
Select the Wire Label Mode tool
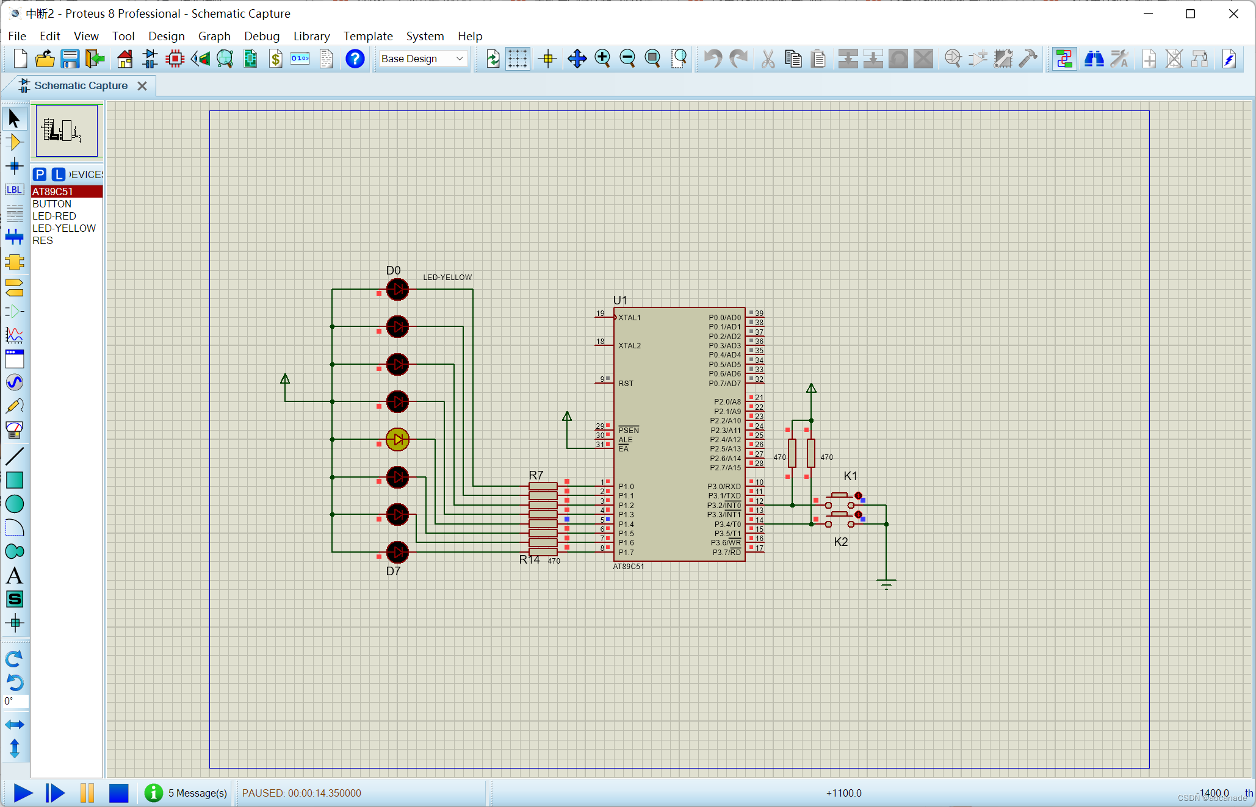[x=15, y=190]
